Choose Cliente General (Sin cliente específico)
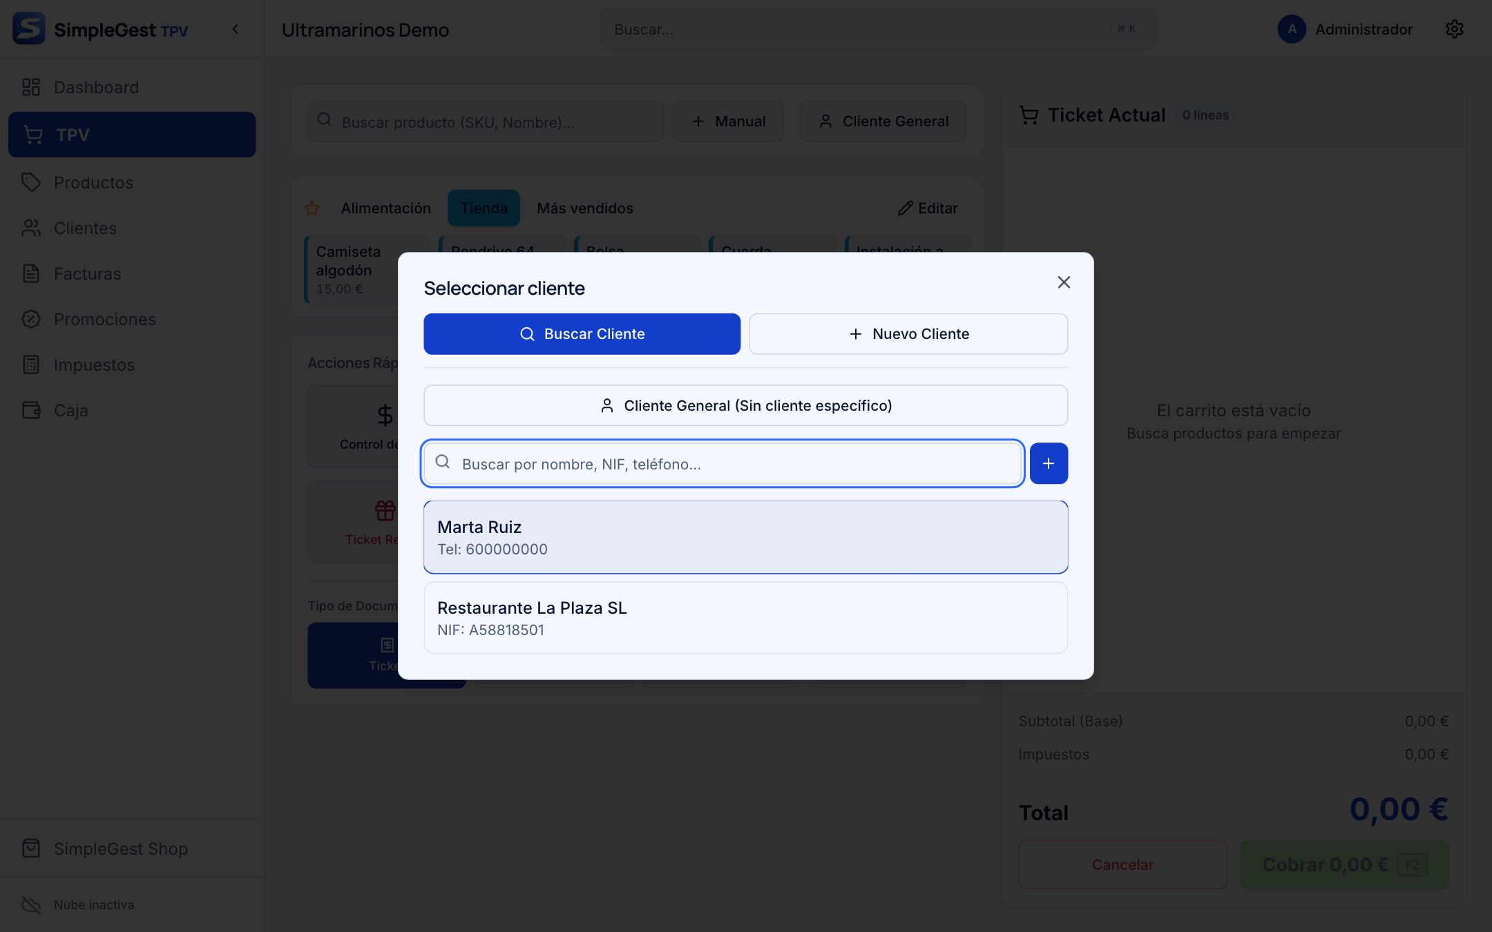 [x=745, y=405]
